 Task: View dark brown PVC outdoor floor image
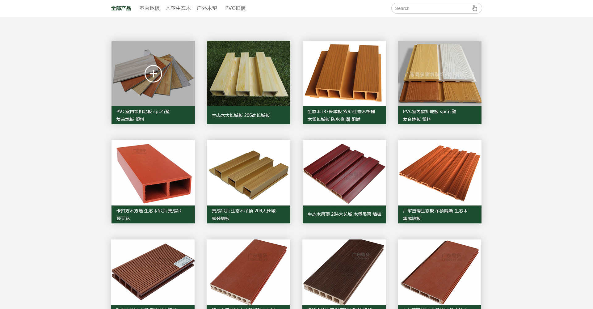point(344,272)
